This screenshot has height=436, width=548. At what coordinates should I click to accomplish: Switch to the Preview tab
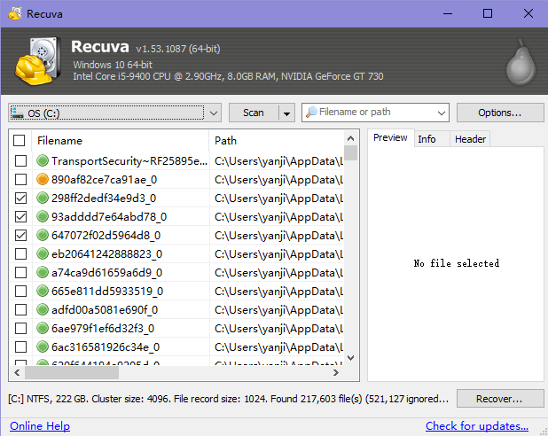(390, 137)
